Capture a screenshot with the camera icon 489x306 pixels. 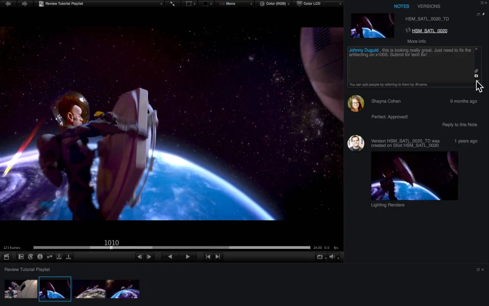(476, 76)
